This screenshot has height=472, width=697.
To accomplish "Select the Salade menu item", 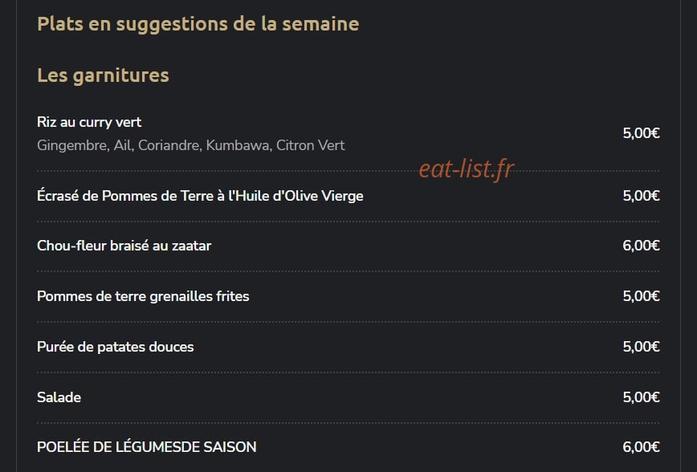I will click(x=59, y=397).
